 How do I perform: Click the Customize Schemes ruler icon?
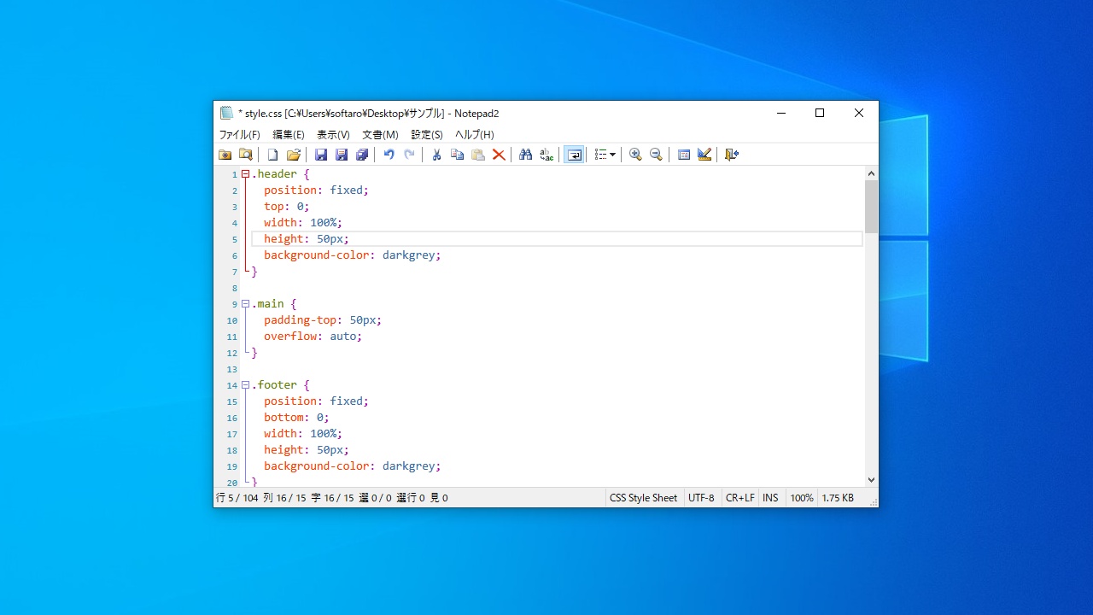704,155
